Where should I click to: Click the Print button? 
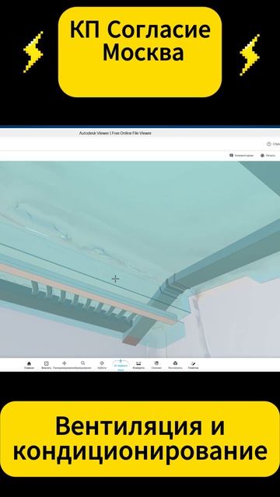[x=268, y=155]
